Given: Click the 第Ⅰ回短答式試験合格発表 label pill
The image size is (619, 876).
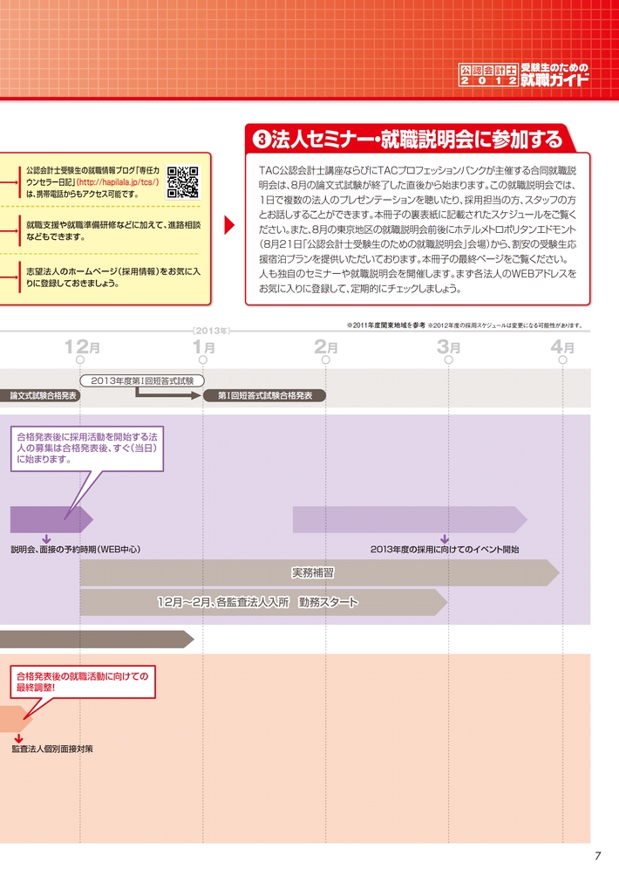Looking at the screenshot, I should point(264,395).
